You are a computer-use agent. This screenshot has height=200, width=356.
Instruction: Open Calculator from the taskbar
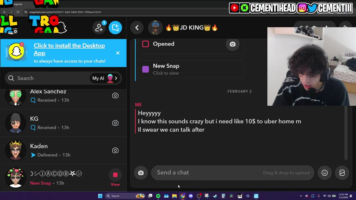tap(223, 196)
